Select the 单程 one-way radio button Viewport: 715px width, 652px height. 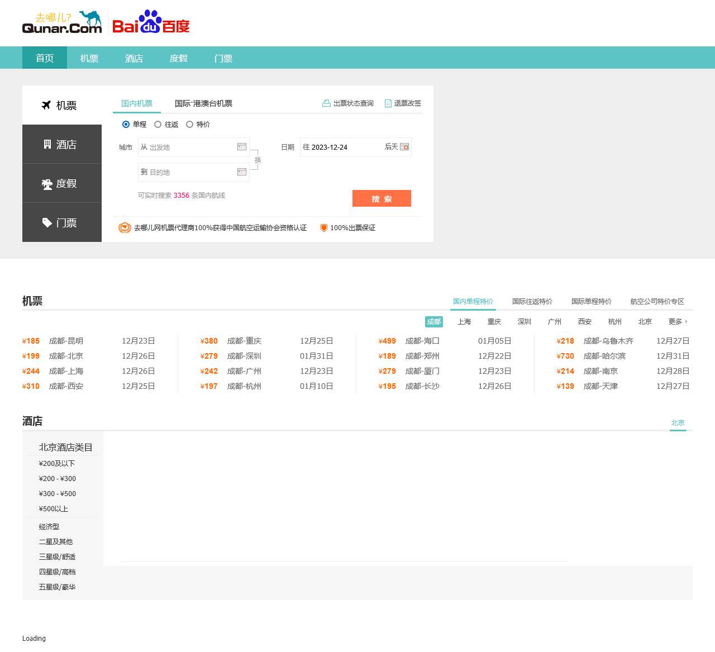tap(126, 125)
